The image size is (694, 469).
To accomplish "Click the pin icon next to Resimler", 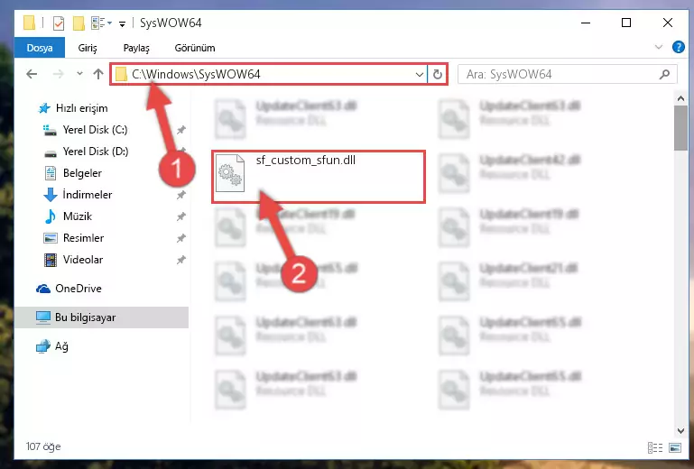I will tap(181, 238).
